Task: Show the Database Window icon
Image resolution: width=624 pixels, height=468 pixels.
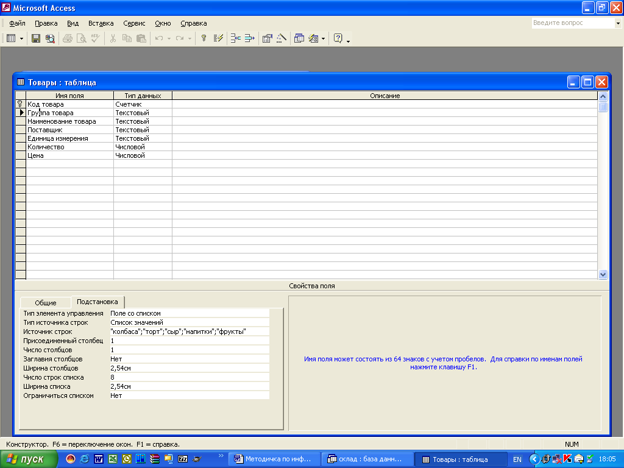Action: (299, 38)
